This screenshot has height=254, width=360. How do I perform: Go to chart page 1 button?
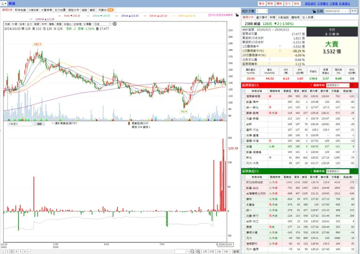pyautogui.click(x=3, y=252)
